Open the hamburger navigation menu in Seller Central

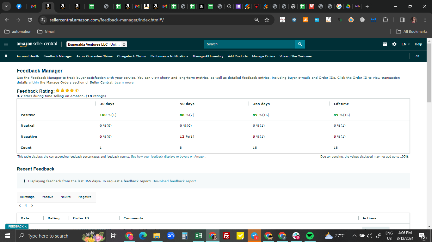coord(6,44)
